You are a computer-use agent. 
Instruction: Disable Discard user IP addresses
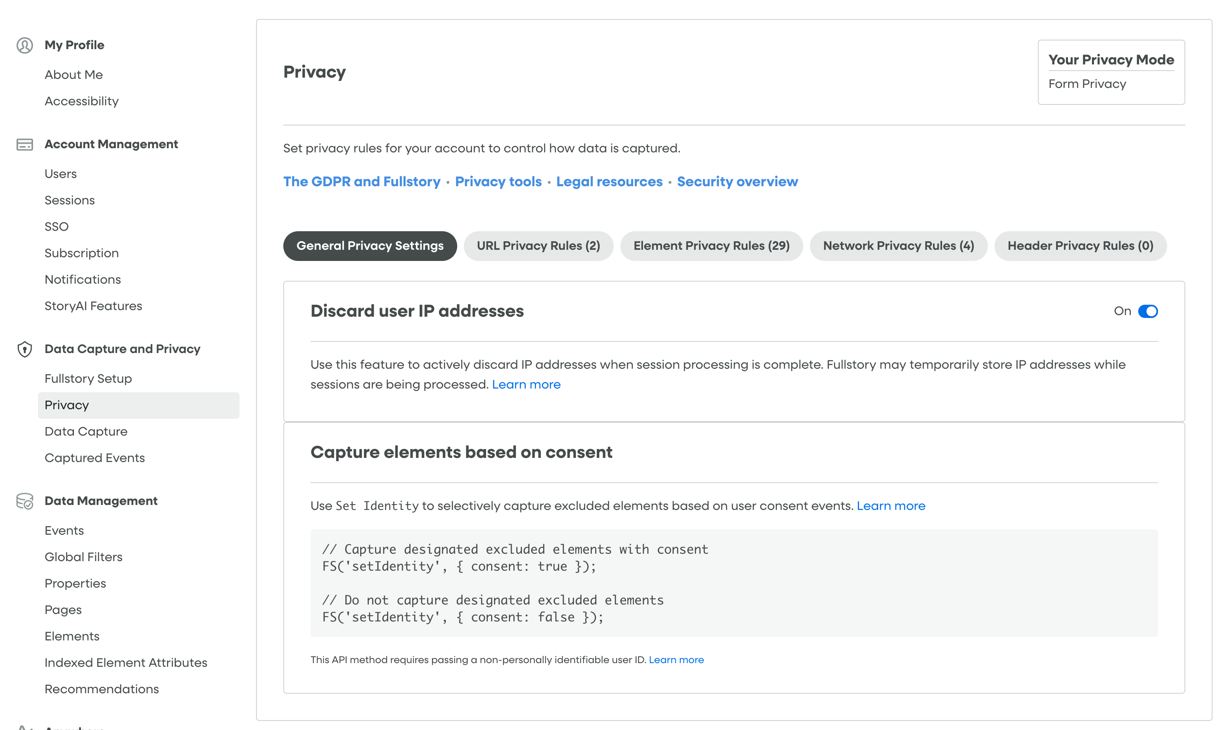coord(1148,311)
